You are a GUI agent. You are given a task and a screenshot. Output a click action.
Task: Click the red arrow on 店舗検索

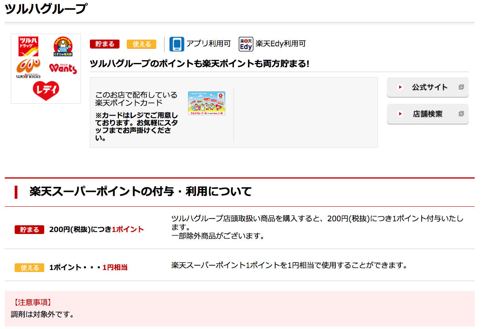pos(400,114)
